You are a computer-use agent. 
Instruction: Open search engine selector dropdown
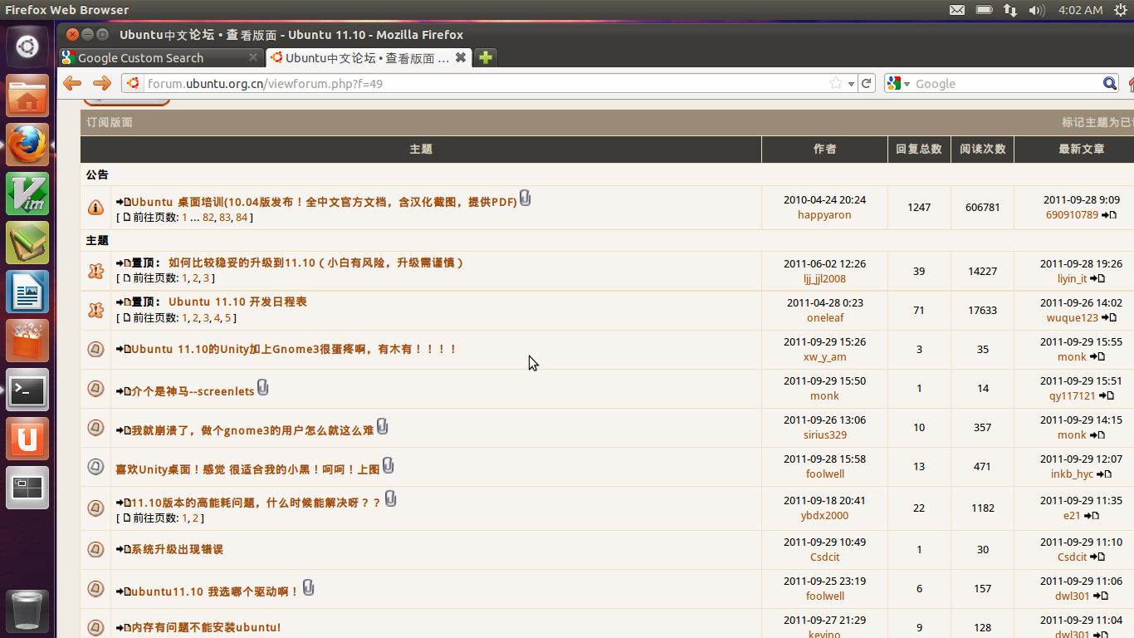[x=898, y=83]
